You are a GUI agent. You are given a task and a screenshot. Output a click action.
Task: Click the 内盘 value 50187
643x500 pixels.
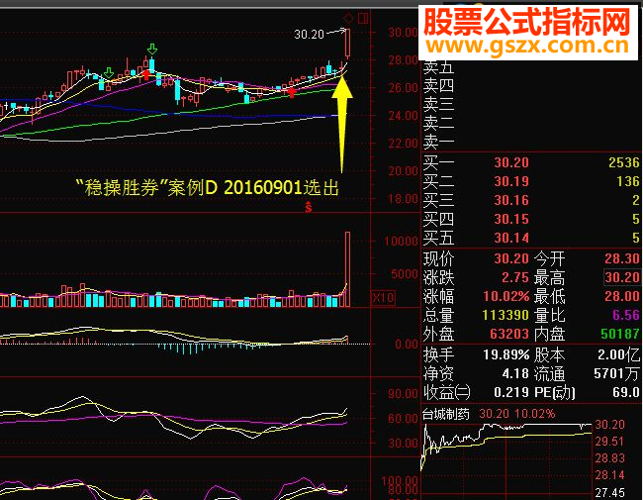(620, 335)
